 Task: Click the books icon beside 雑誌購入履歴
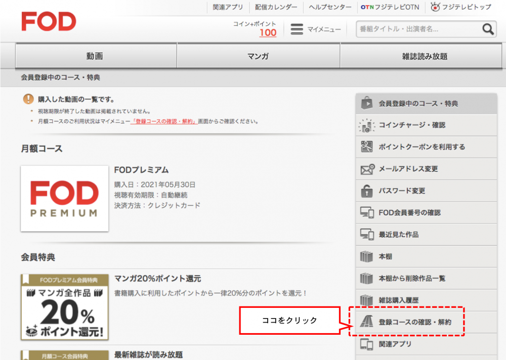pyautogui.click(x=366, y=300)
